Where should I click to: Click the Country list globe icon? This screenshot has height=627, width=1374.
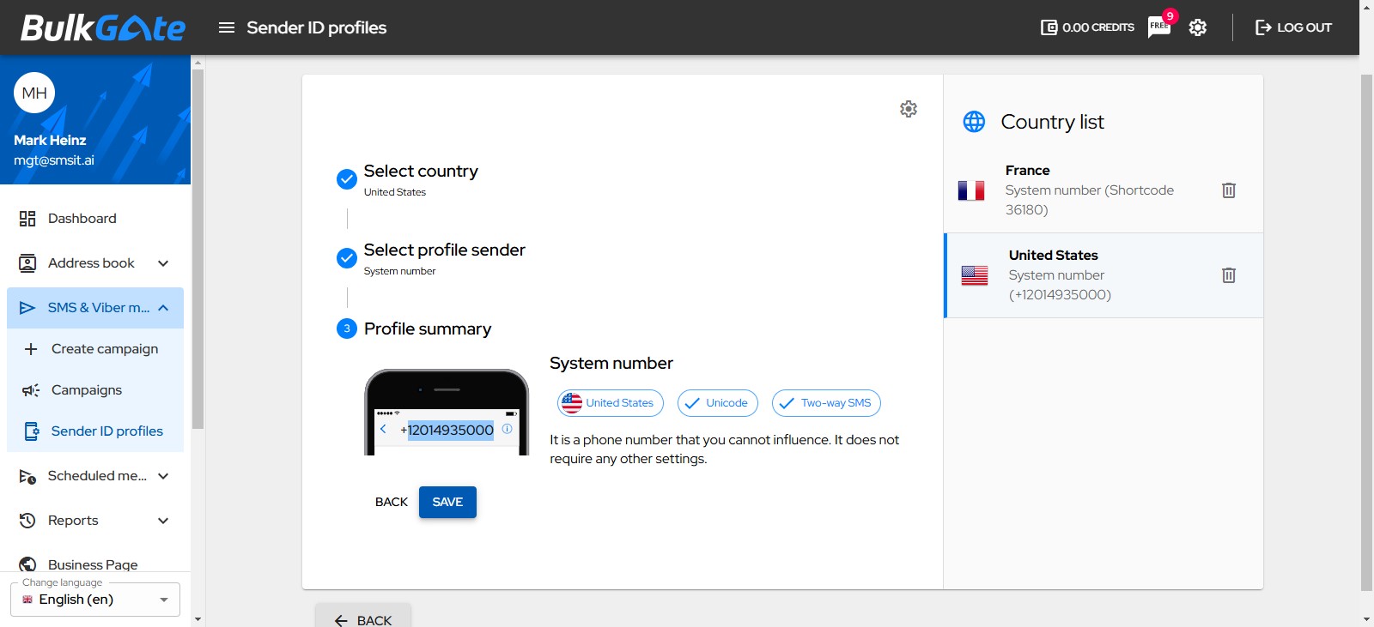click(974, 122)
